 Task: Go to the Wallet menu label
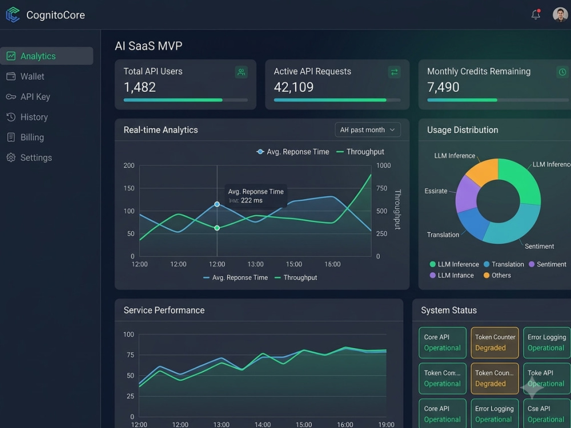[x=32, y=76]
